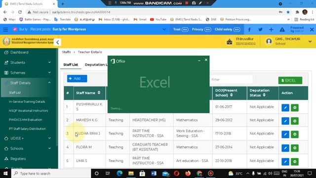
Task: Switch to the Staff List tab
Action: tap(71, 65)
